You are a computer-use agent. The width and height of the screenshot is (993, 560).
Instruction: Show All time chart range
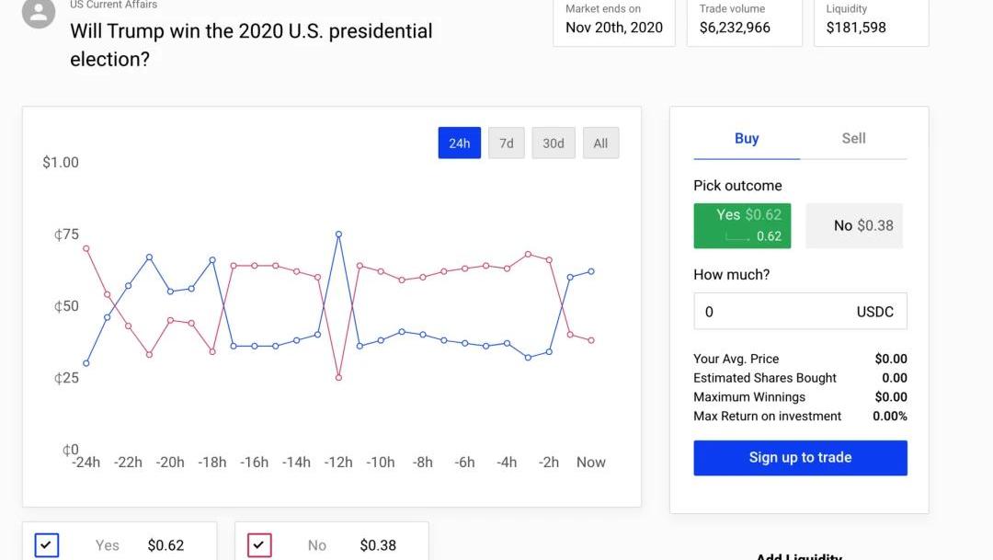(600, 143)
